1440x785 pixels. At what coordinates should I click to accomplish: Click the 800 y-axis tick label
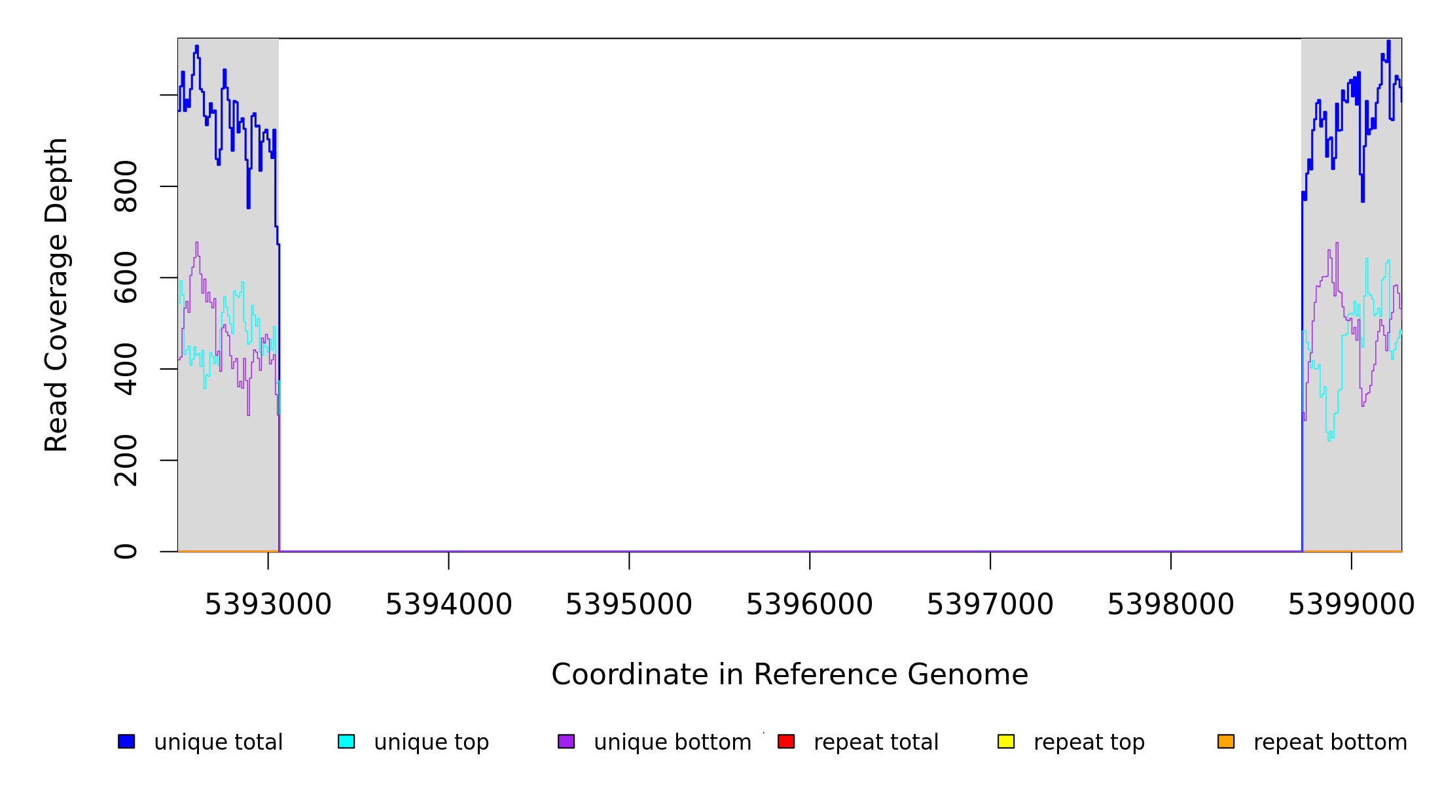pyautogui.click(x=126, y=186)
